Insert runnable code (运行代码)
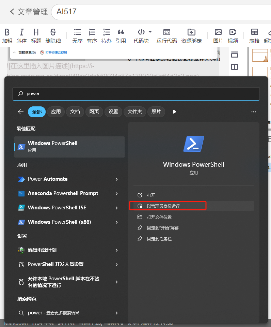This screenshot has width=271, height=327. click(166, 36)
